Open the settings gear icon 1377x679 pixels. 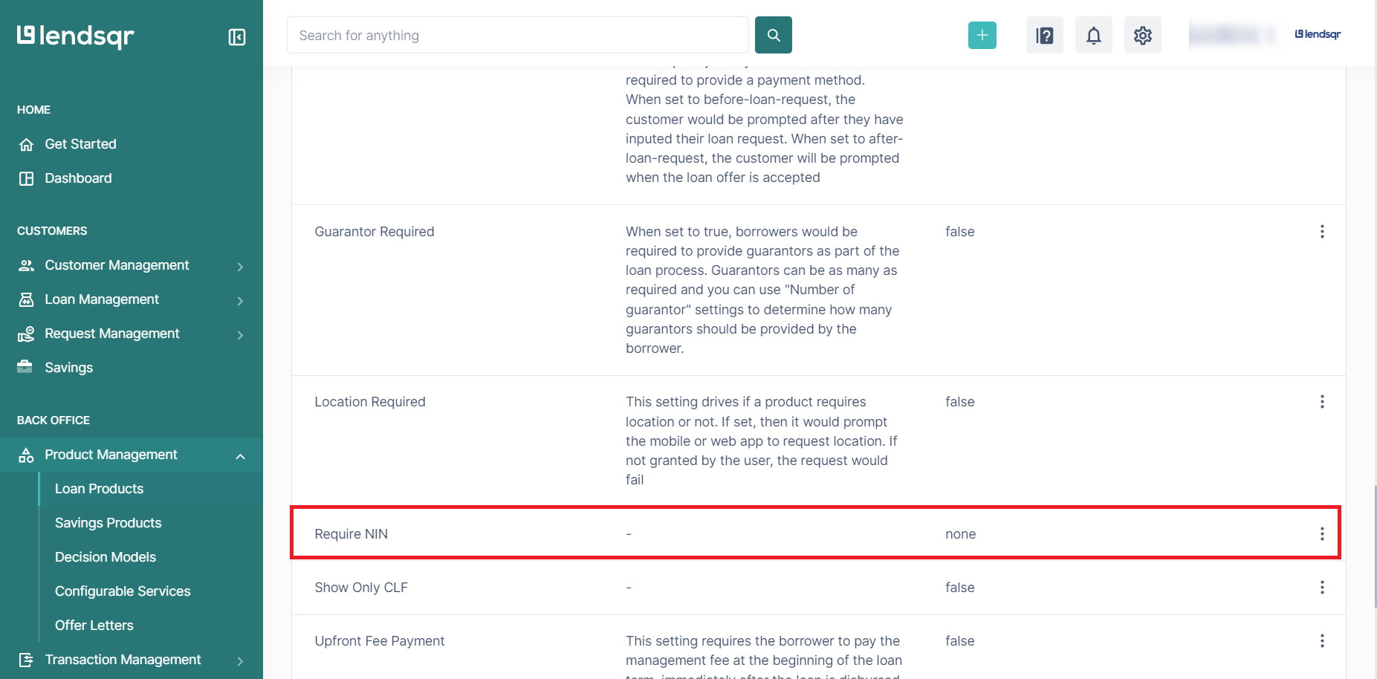1143,35
